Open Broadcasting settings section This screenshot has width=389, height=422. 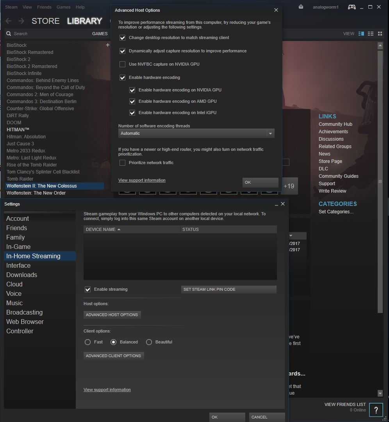pyautogui.click(x=40, y=312)
